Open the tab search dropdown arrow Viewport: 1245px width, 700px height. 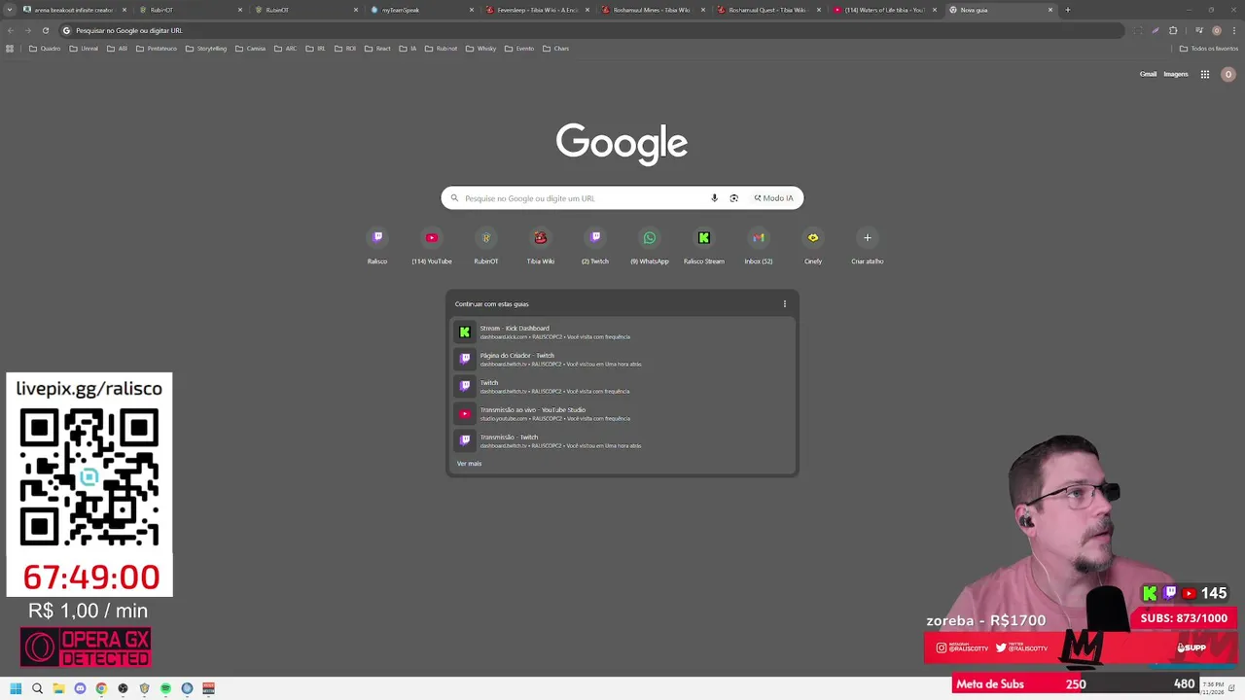tap(10, 10)
